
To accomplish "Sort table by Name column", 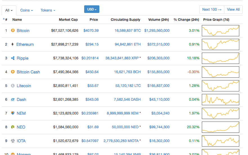I will click(x=17, y=20).
